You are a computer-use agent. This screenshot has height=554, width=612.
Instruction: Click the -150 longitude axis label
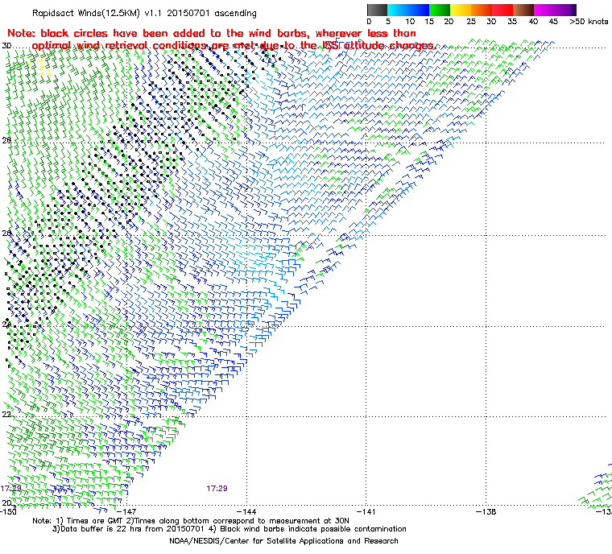pyautogui.click(x=8, y=511)
